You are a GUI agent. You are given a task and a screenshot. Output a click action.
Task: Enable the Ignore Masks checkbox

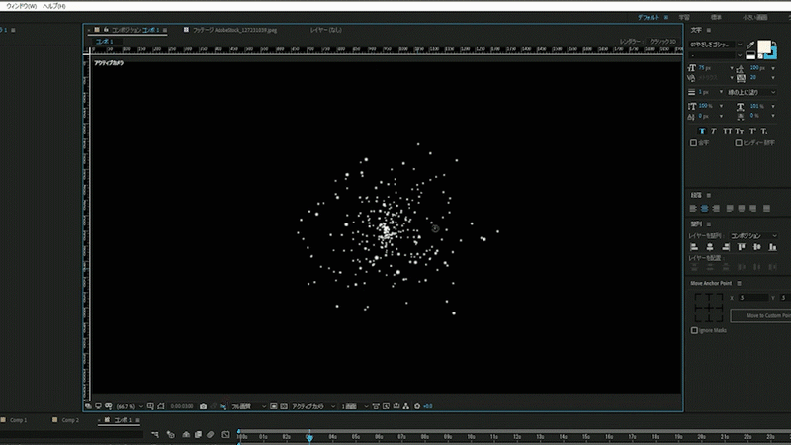pyautogui.click(x=694, y=330)
